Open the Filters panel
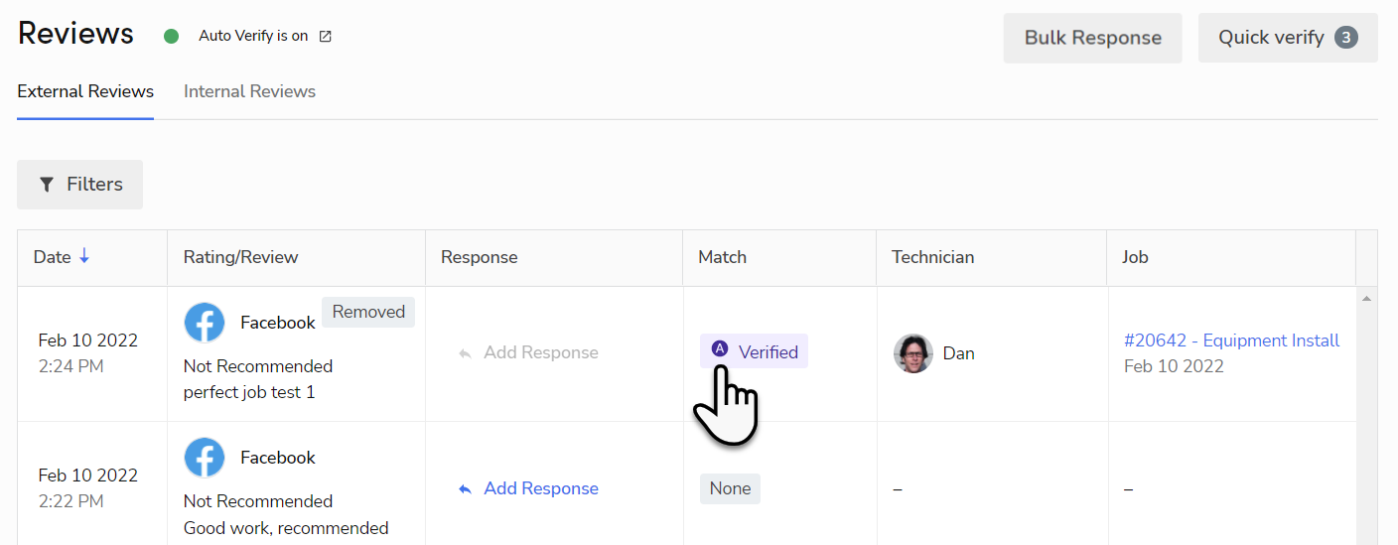The height and width of the screenshot is (545, 1398). tap(79, 185)
